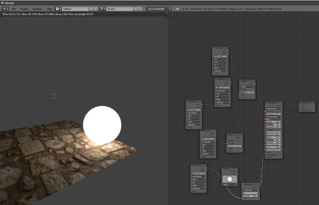
Task: Click the Strength slider in Normal Map node
Action: click(x=251, y=196)
